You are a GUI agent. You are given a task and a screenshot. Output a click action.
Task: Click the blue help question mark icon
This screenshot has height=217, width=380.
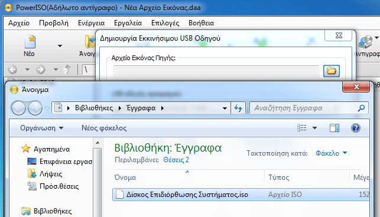[356, 128]
